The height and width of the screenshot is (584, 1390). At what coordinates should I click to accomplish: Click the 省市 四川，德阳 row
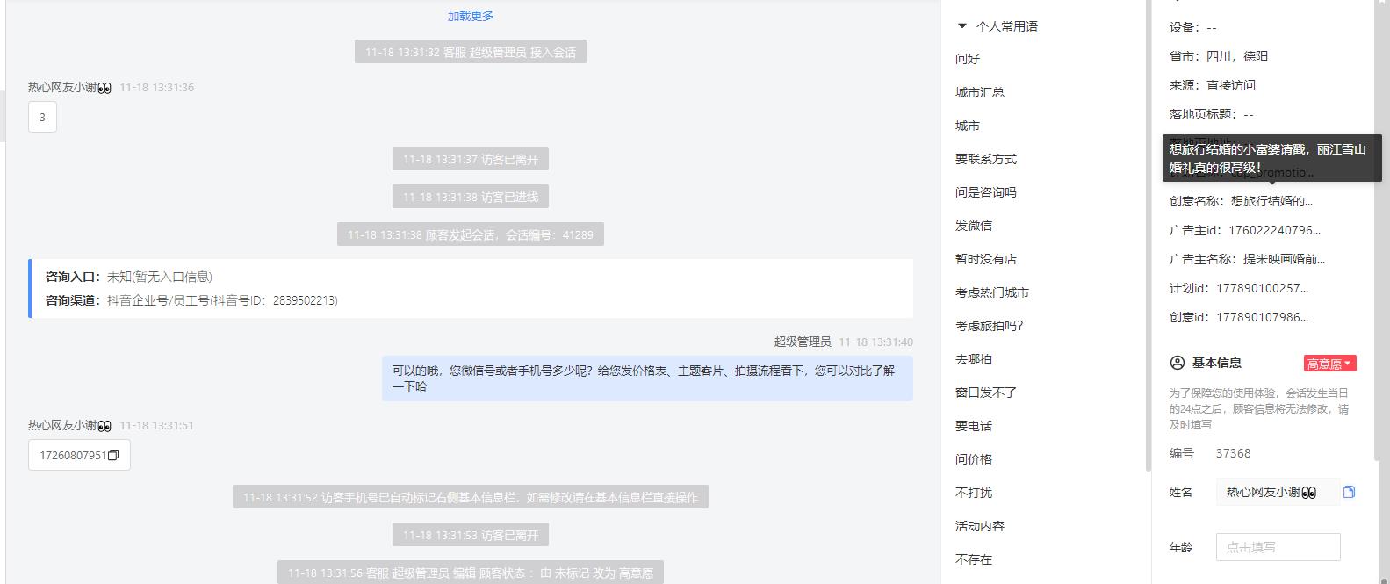coord(1219,56)
